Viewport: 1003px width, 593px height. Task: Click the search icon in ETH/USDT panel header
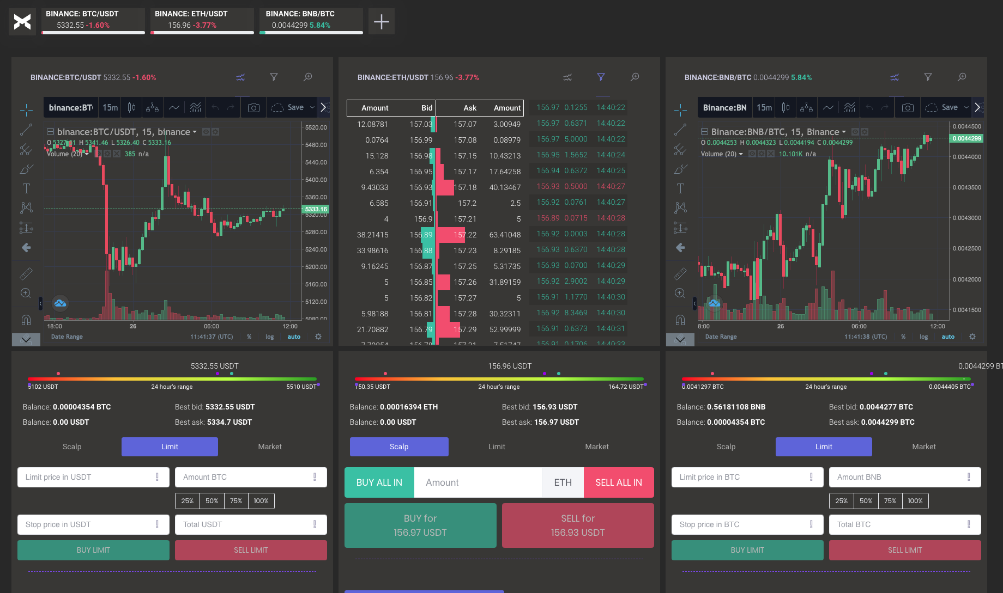tap(635, 77)
